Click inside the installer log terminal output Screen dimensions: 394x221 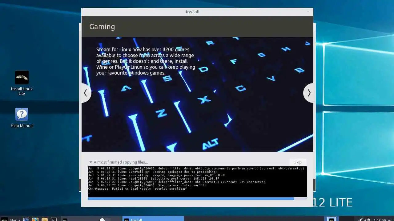pos(197,181)
